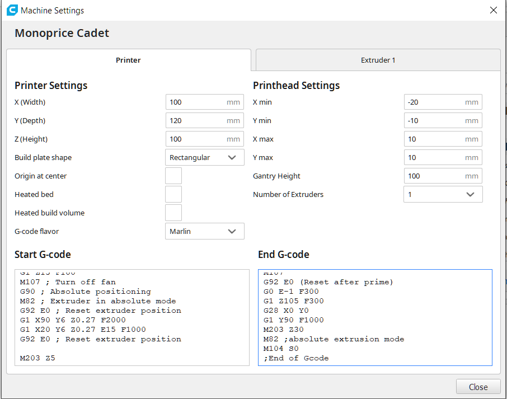Viewport: 507px width, 399px height.
Task: Switch to the Printer tab
Action: coord(128,60)
